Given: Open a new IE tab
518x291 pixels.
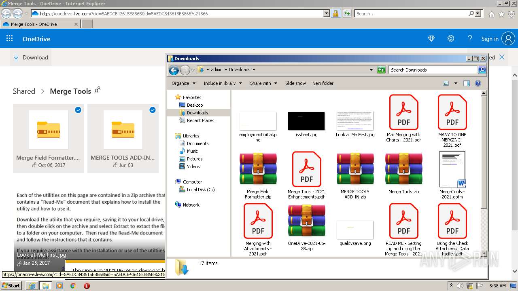Looking at the screenshot, I should (87, 24).
